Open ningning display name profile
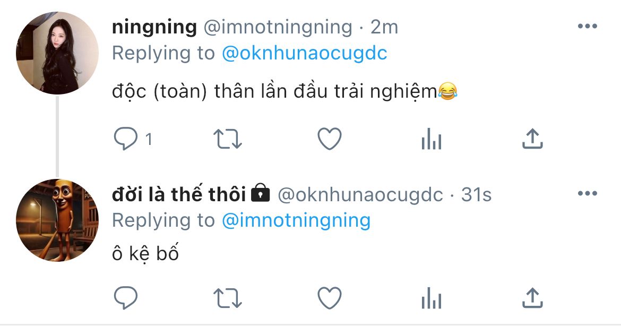 154,27
